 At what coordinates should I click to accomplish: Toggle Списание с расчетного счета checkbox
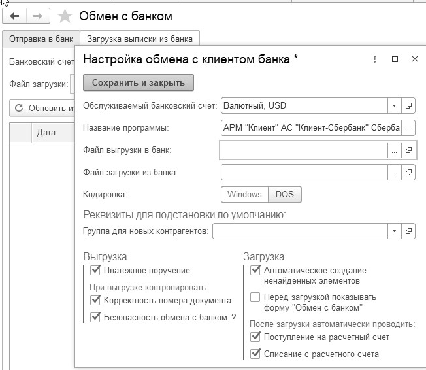point(255,354)
